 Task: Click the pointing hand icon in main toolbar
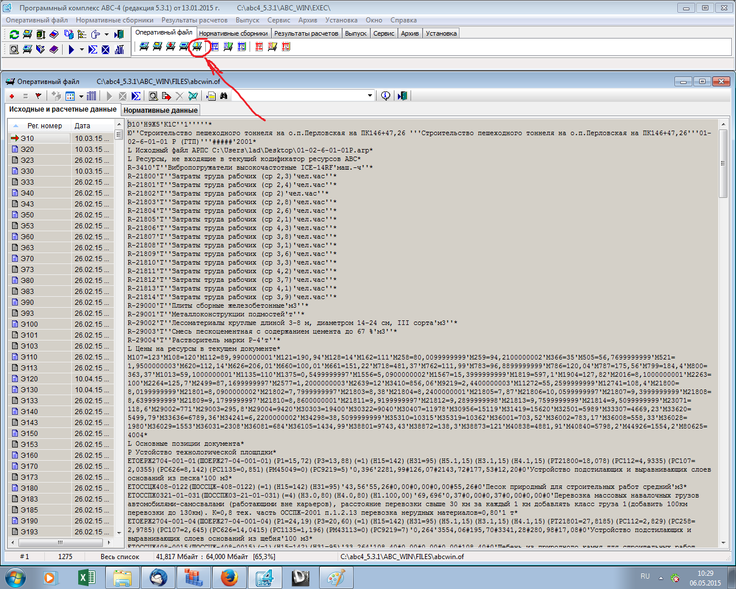(95, 35)
